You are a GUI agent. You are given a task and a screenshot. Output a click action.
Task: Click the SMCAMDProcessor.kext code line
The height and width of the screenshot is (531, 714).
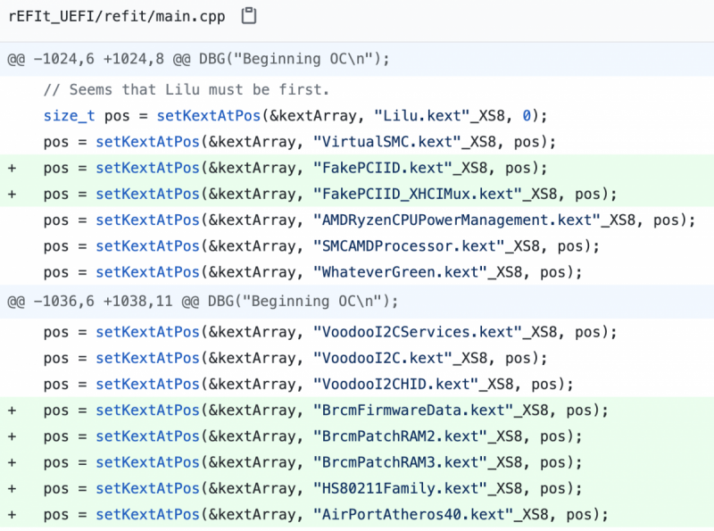coord(321,245)
